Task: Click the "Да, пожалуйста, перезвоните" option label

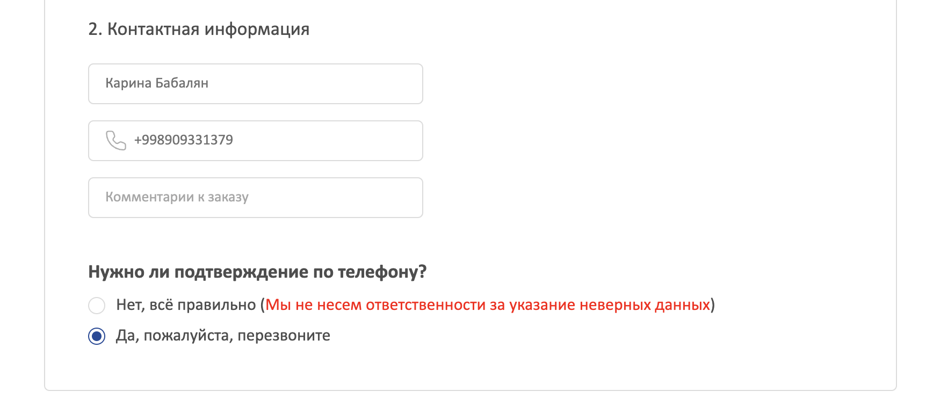Action: pos(223,336)
